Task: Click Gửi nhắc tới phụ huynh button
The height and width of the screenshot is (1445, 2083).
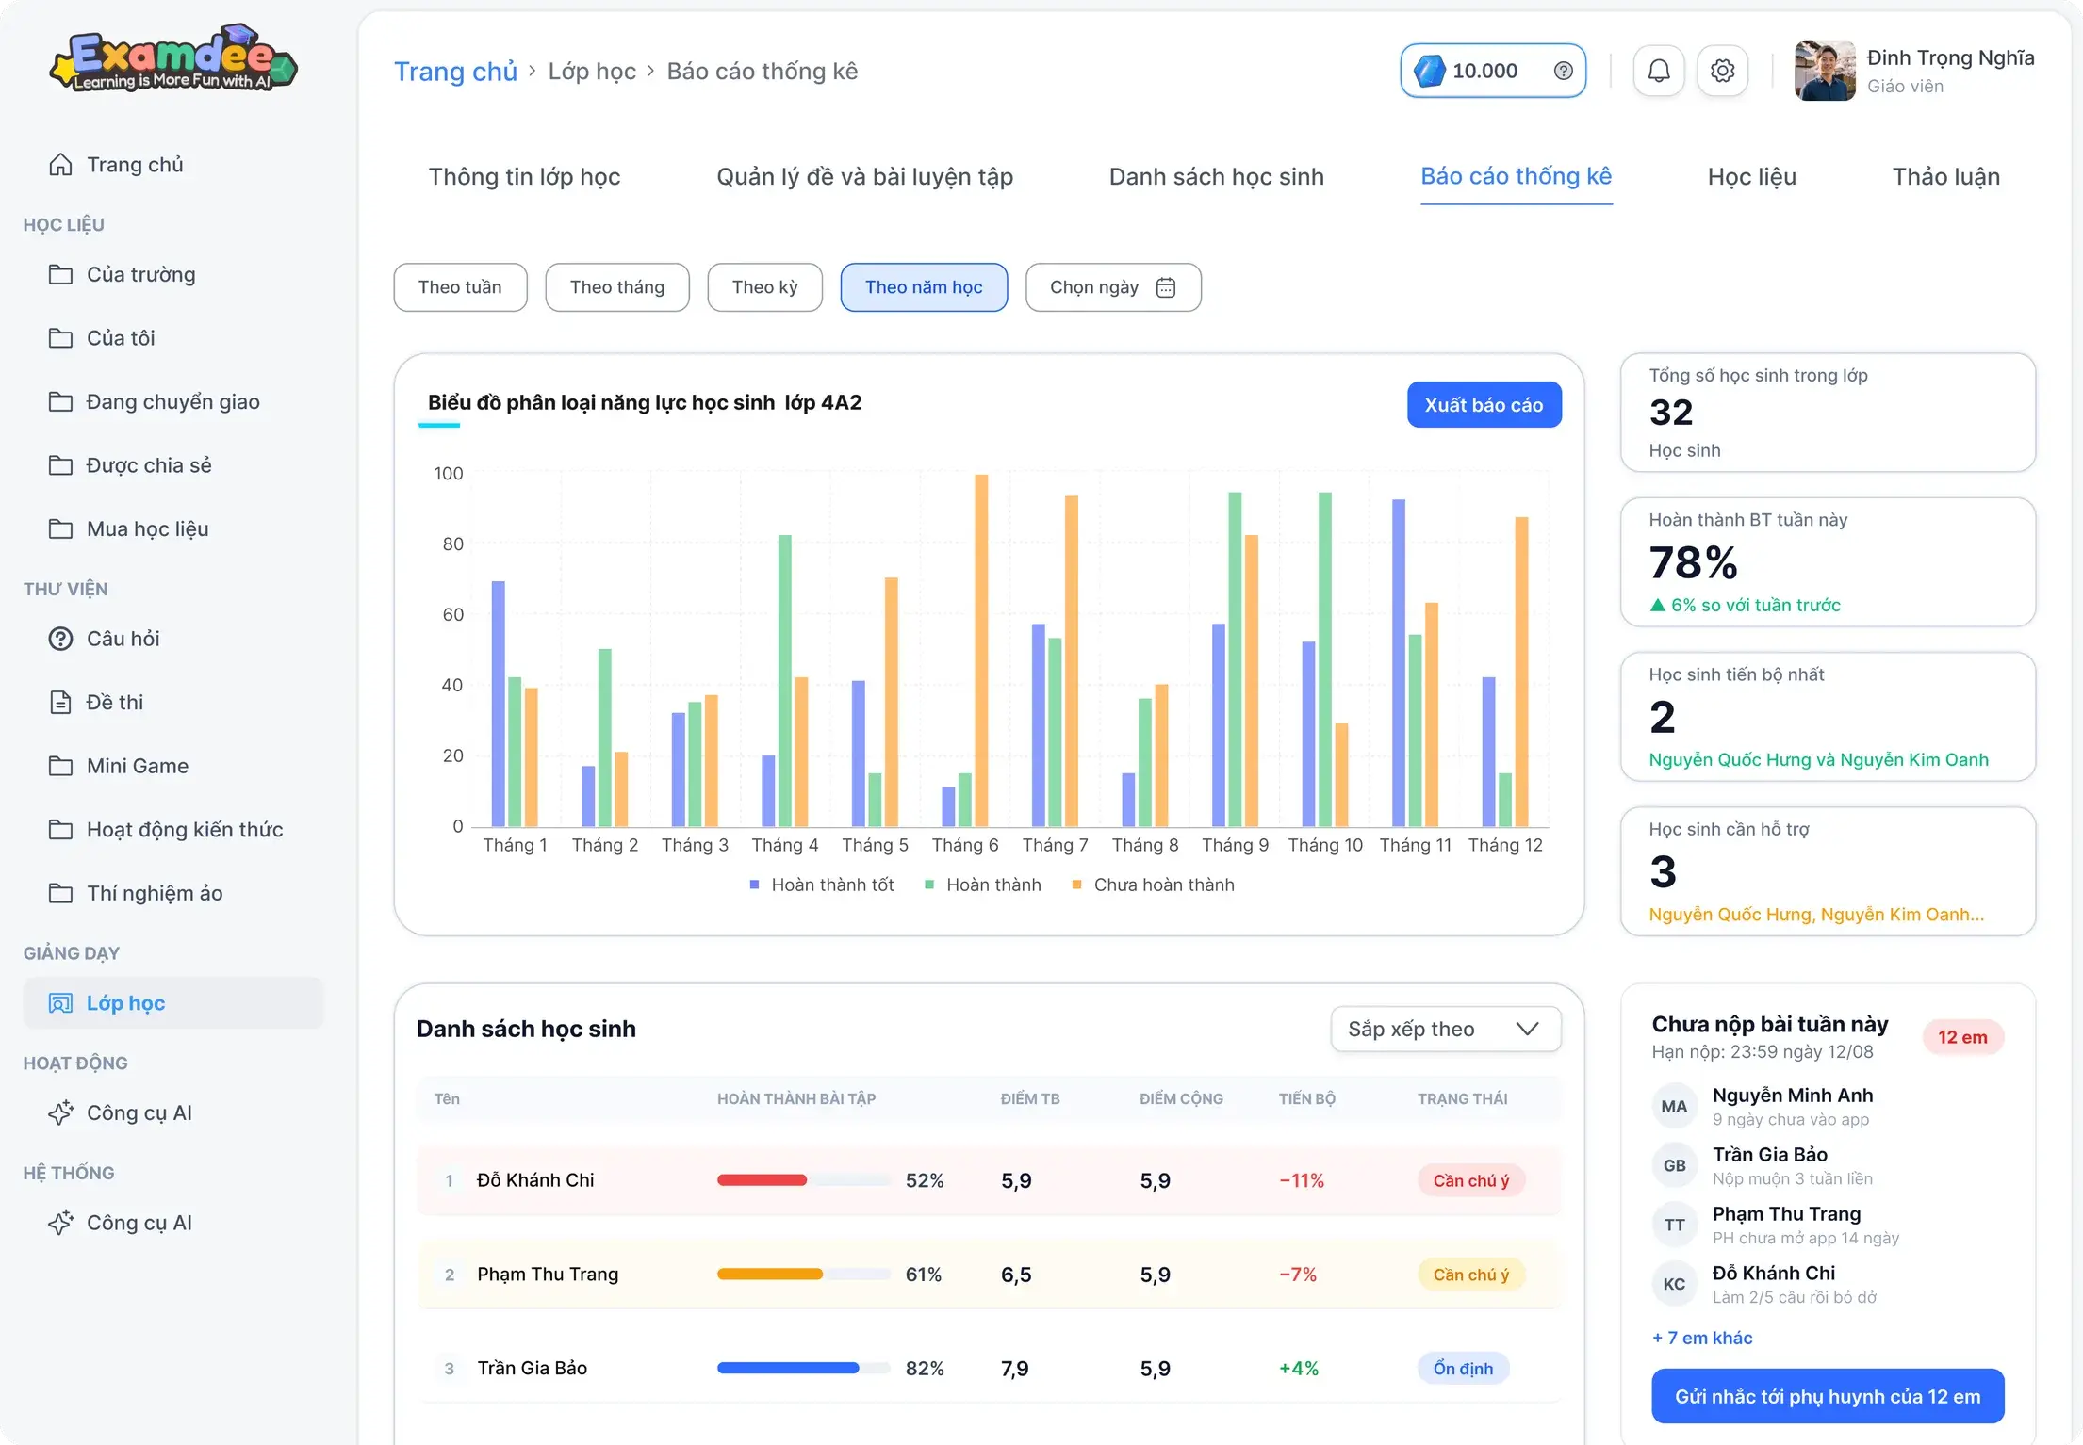Action: (x=1828, y=1396)
